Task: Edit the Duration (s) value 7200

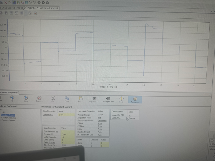Action: pyautogui.click(x=67, y=134)
